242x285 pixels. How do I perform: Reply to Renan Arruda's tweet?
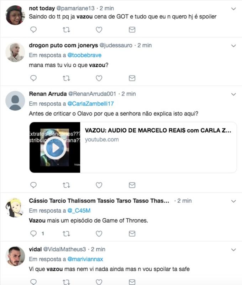[x=33, y=185]
